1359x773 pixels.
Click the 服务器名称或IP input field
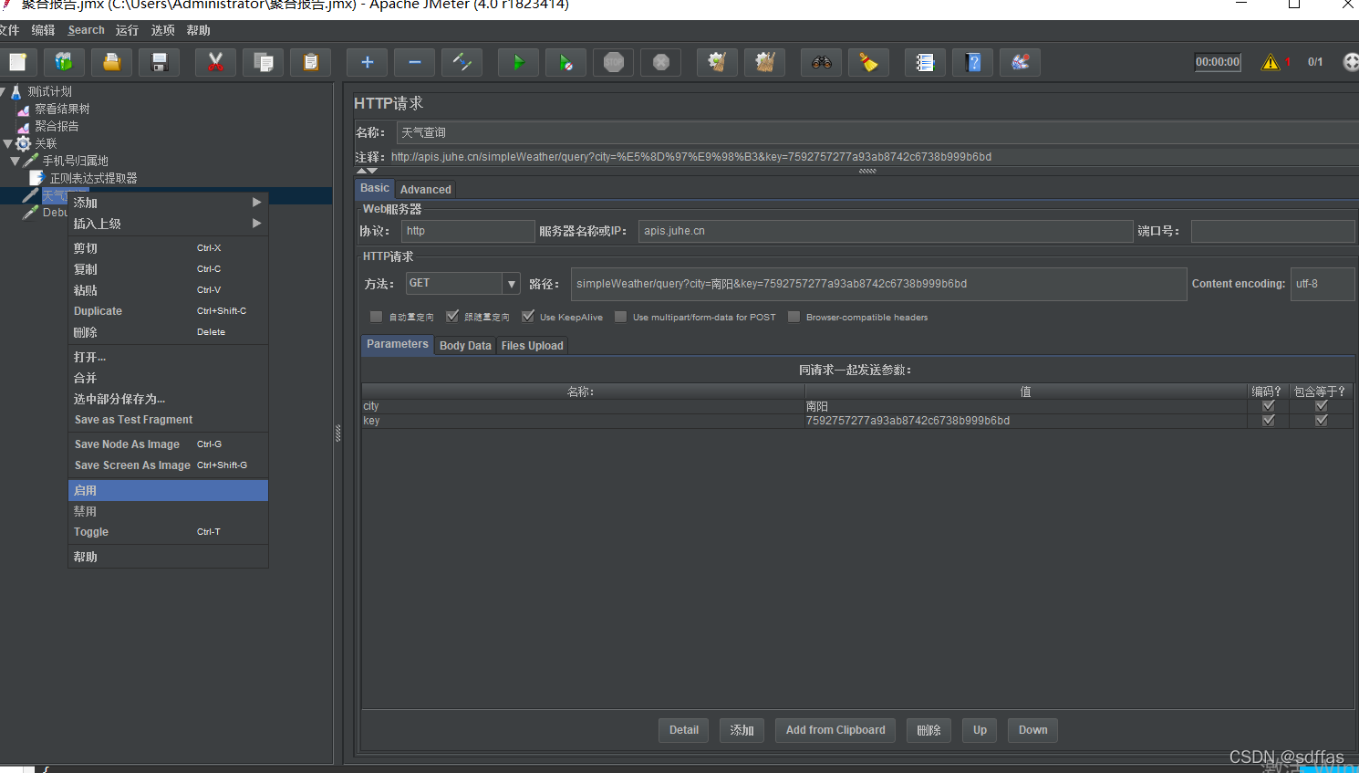[x=886, y=231]
